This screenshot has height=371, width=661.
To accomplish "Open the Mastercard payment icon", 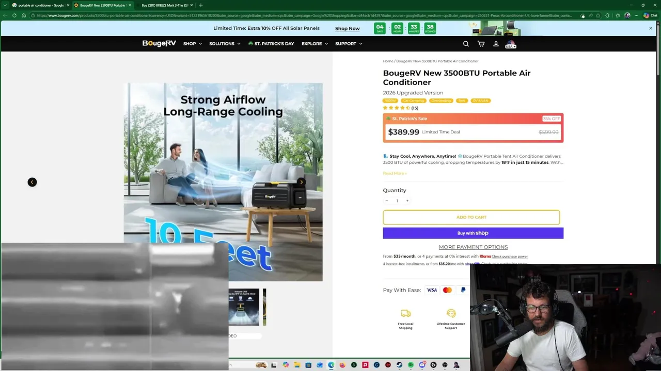I will (447, 290).
